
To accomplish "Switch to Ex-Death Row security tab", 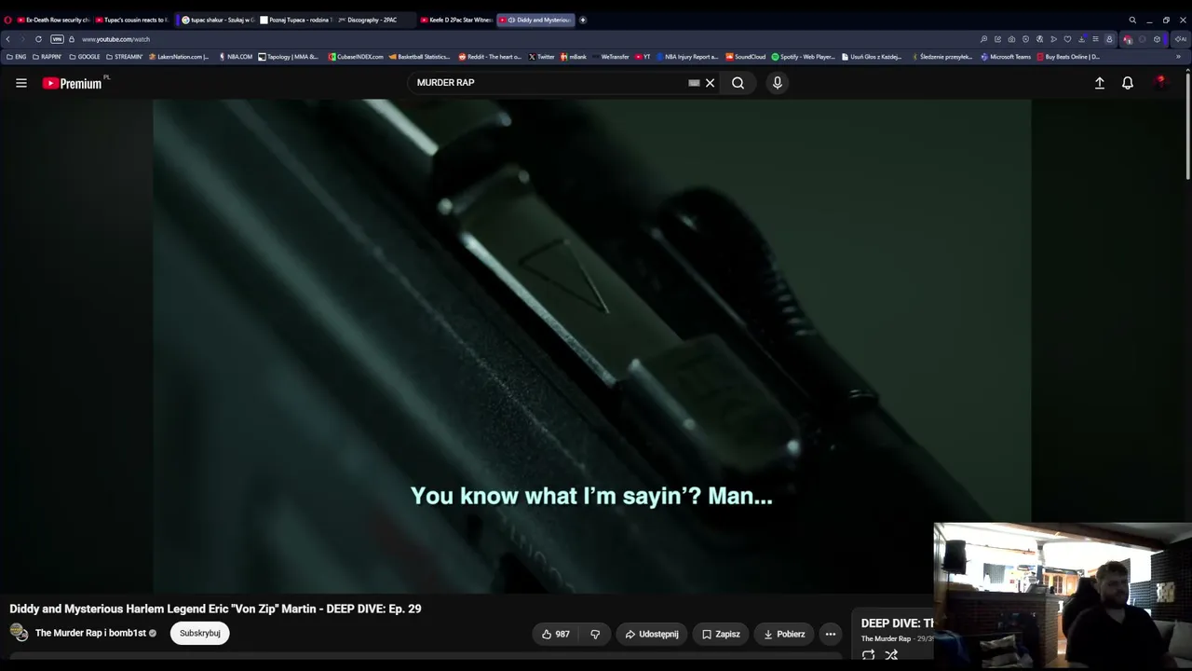I will (54, 20).
